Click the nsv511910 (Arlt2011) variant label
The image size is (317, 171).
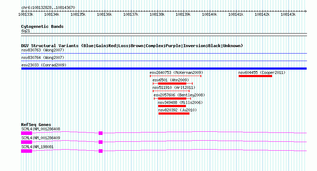click(174, 87)
